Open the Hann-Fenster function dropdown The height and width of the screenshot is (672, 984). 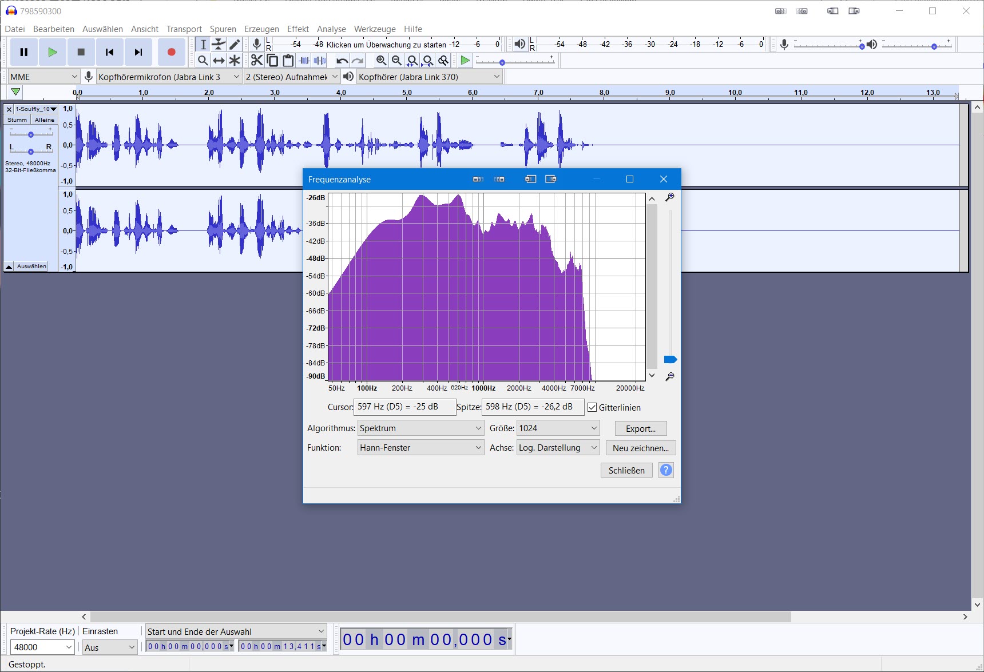[x=420, y=448]
